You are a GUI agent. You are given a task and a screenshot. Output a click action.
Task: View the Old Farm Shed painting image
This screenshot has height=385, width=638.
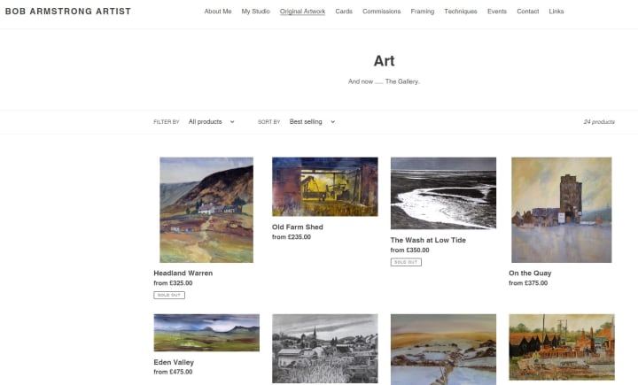pos(324,187)
